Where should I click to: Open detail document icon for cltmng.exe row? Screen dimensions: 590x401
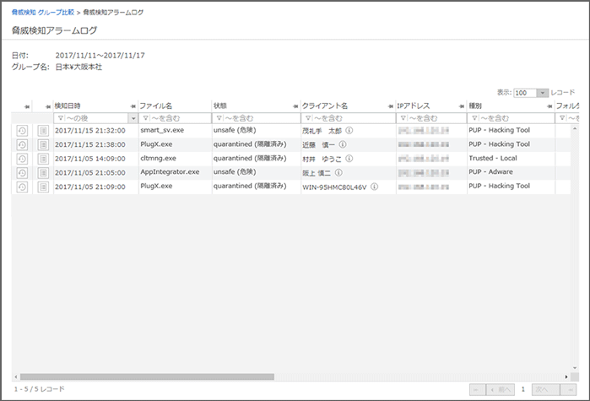[43, 159]
